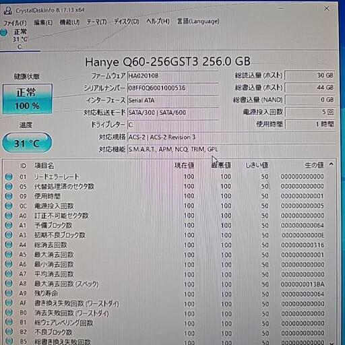345x345 pixels.
Task: Click the power-on count value 5 回
Action: click(x=310, y=112)
